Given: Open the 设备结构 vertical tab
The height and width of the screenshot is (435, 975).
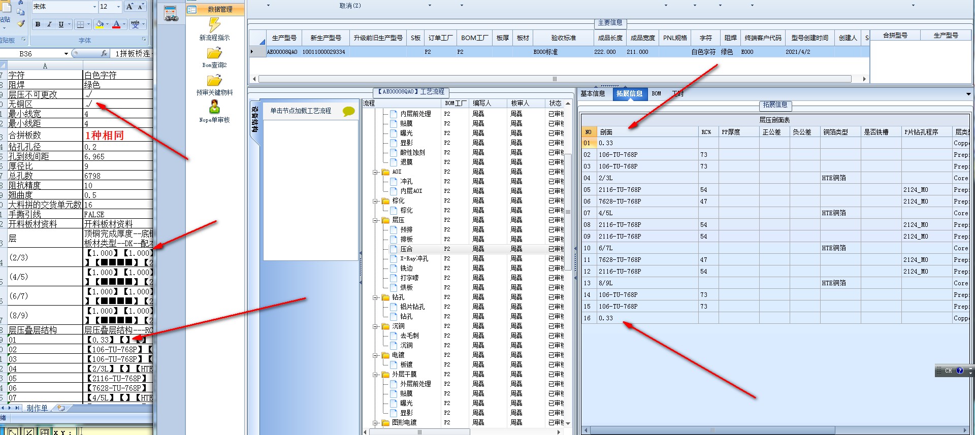Looking at the screenshot, I should (x=254, y=120).
